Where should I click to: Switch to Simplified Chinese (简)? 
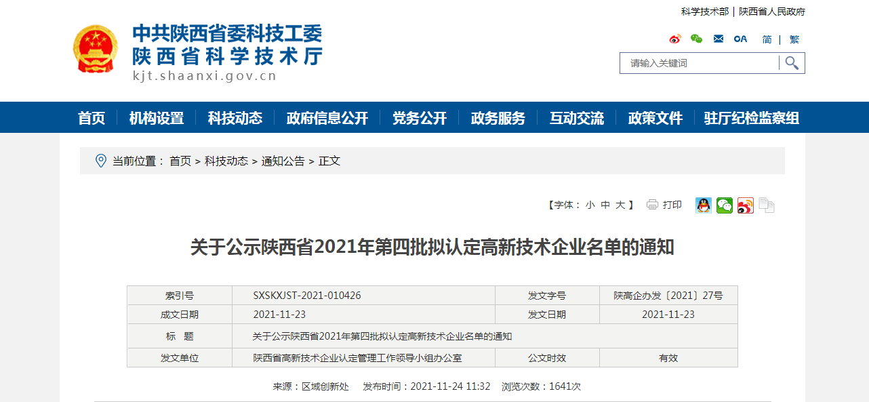point(767,39)
